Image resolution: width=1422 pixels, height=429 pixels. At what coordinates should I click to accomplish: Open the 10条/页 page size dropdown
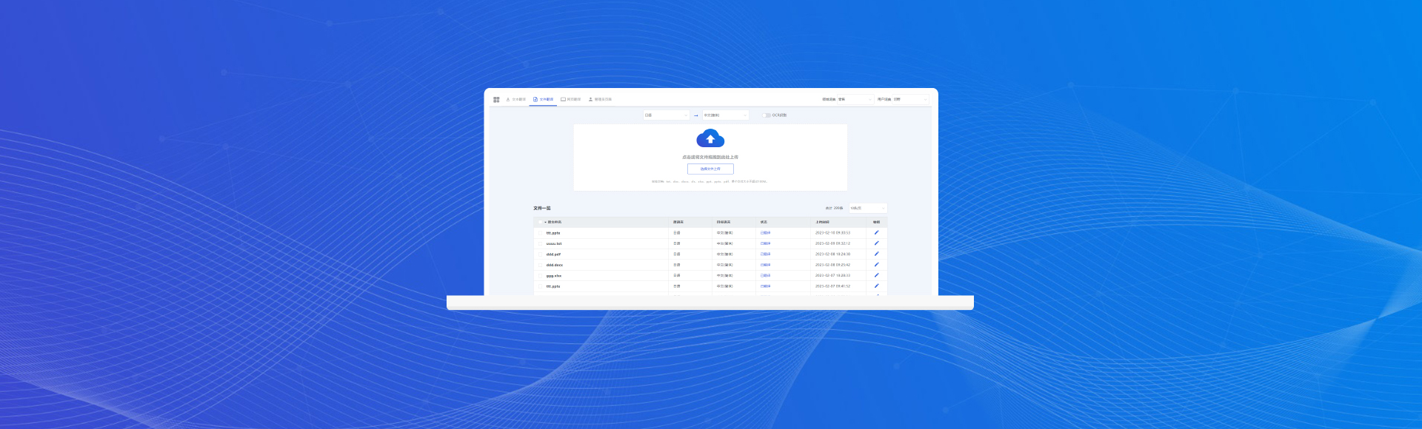867,209
